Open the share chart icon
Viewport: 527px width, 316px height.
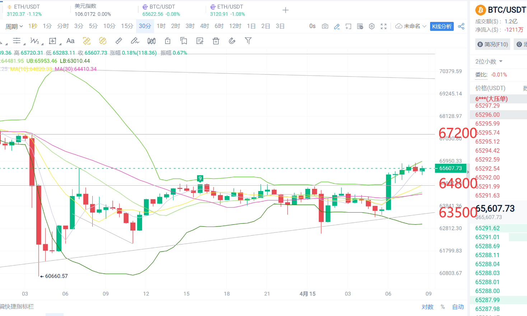pos(461,26)
